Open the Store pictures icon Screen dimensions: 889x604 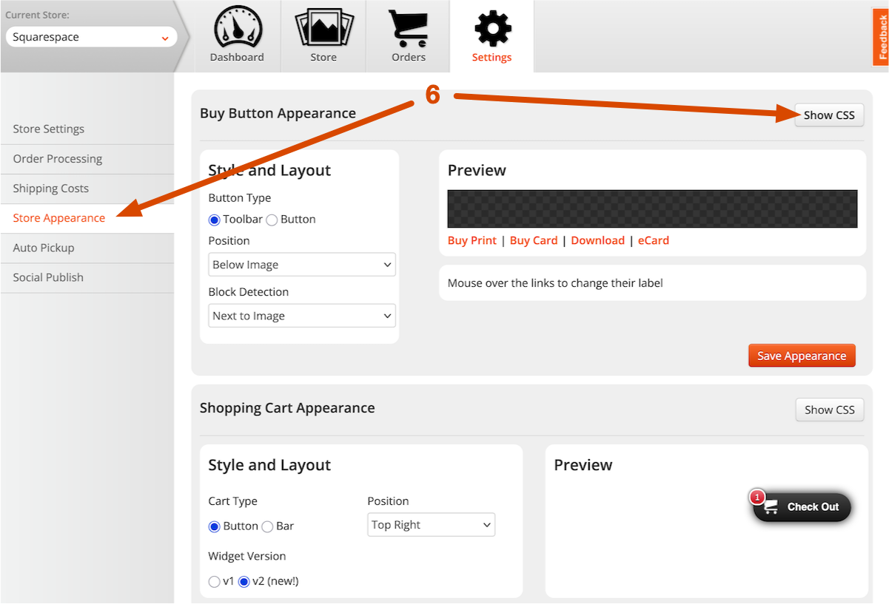click(323, 30)
